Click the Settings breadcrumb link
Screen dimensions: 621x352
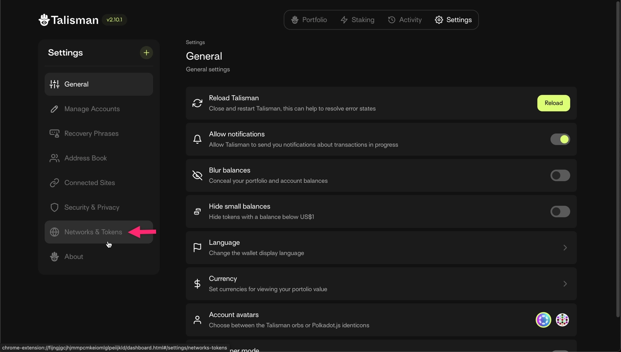tap(195, 42)
